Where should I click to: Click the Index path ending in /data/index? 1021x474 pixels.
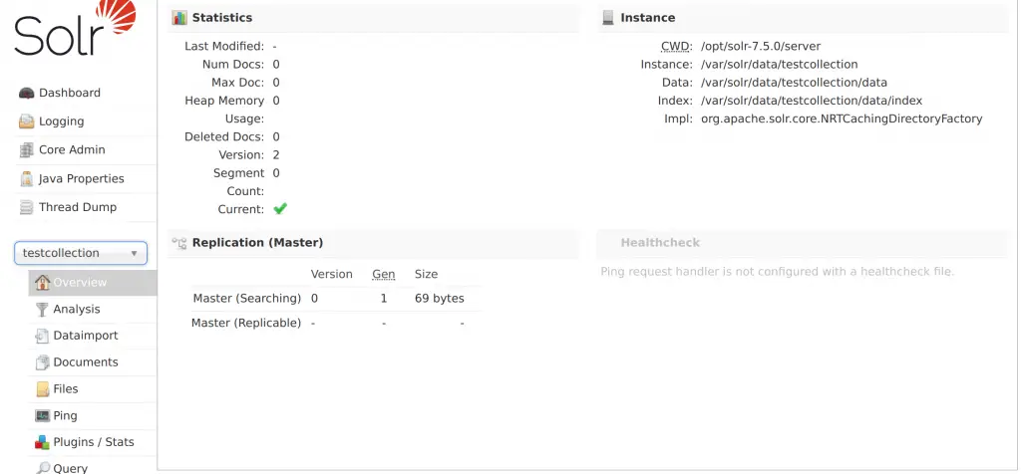[812, 101]
